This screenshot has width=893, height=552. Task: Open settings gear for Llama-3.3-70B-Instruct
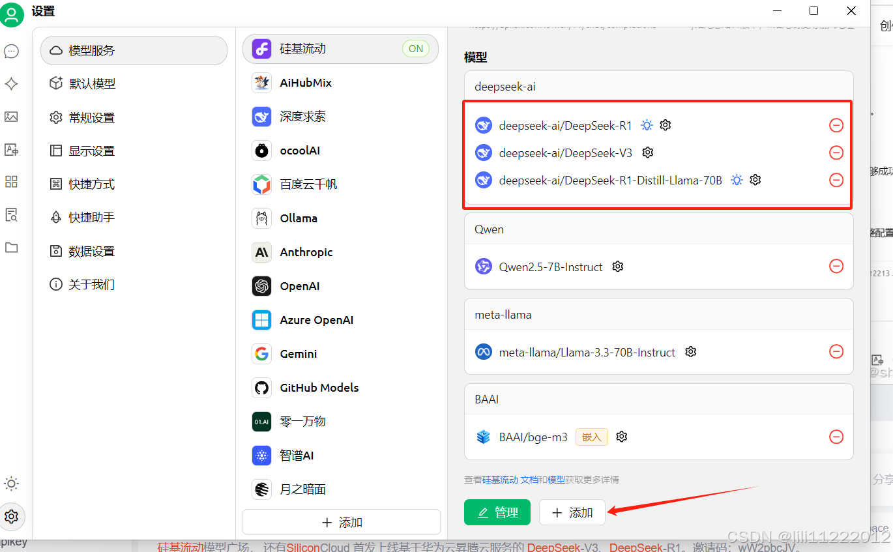tap(691, 352)
